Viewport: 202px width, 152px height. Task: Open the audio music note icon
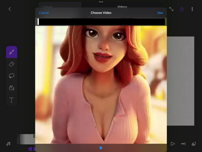click(9, 144)
